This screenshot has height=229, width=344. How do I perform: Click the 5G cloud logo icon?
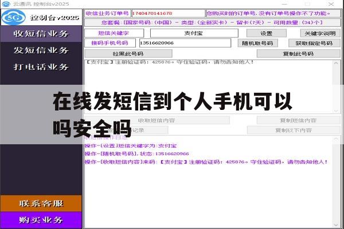point(13,17)
